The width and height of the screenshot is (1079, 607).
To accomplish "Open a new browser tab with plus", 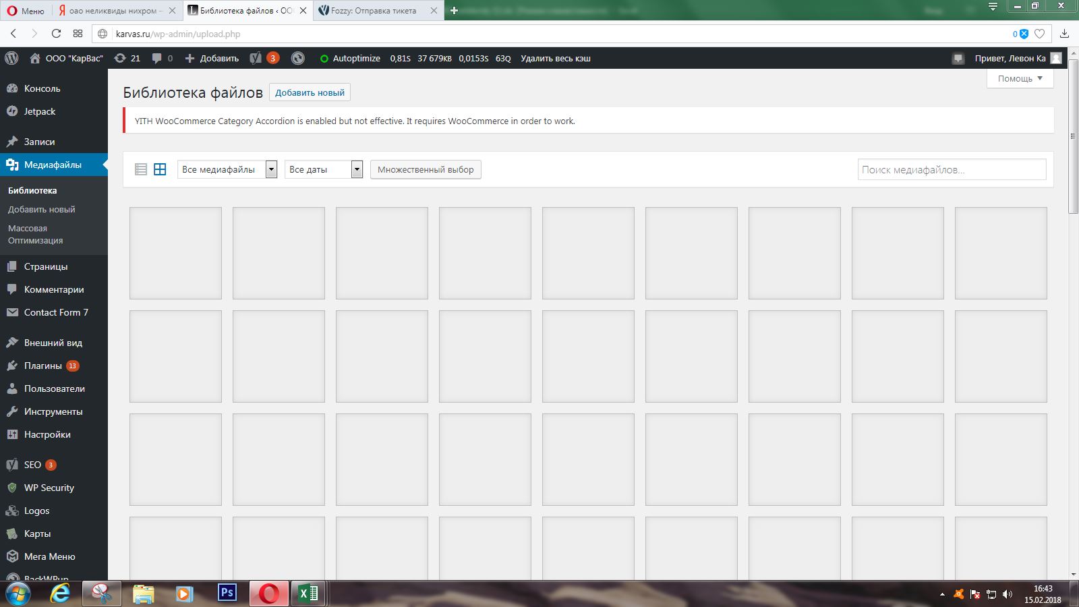I will [x=454, y=11].
